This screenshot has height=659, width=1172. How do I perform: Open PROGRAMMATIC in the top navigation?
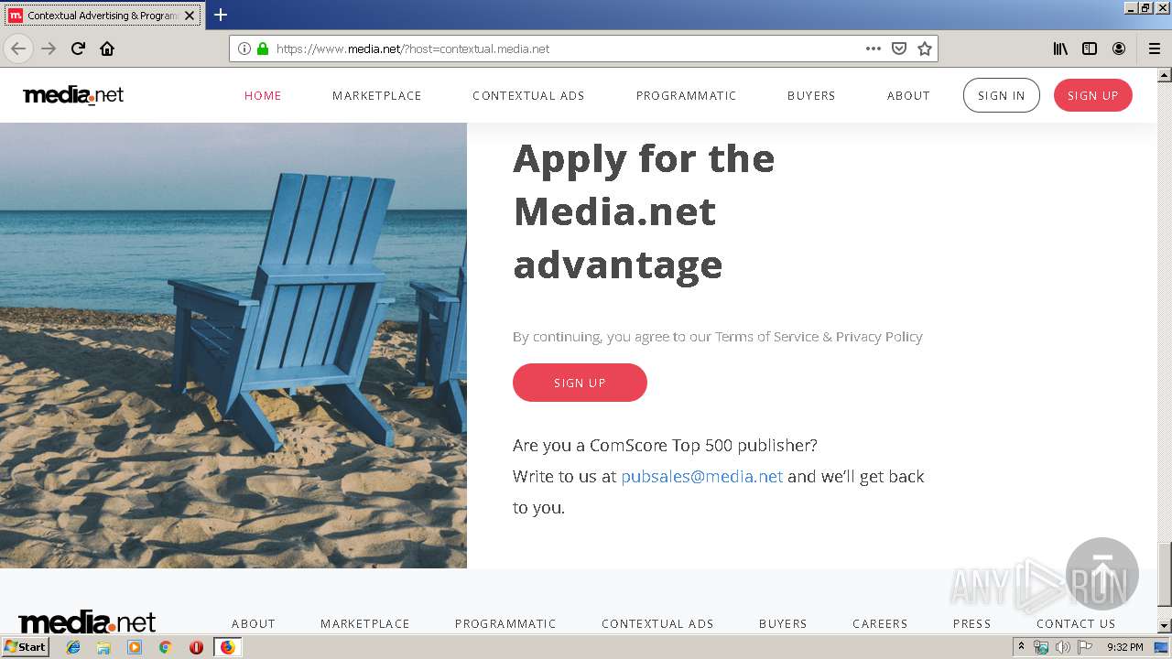coord(687,95)
